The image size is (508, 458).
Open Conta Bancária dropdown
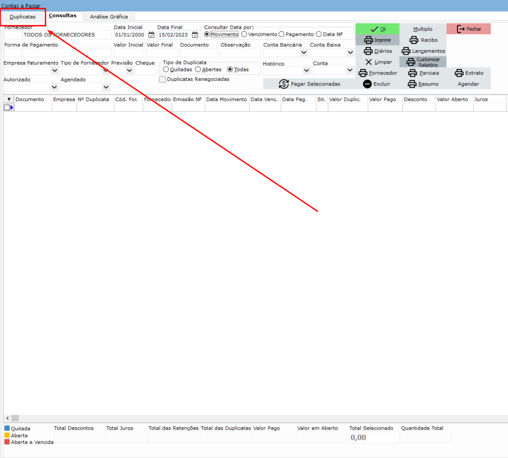[304, 52]
